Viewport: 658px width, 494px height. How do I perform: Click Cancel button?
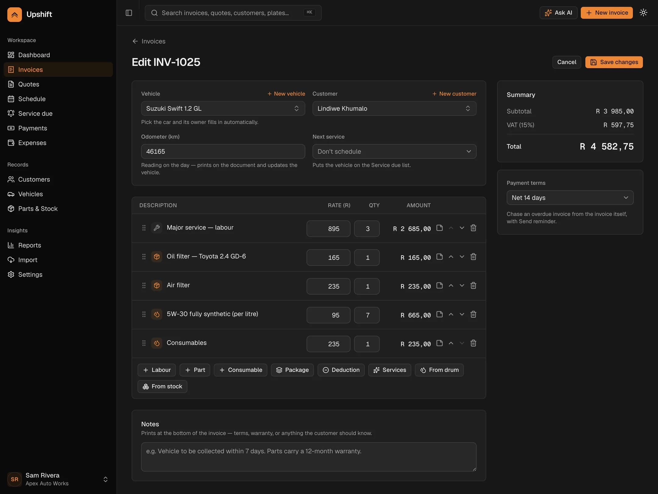click(567, 62)
